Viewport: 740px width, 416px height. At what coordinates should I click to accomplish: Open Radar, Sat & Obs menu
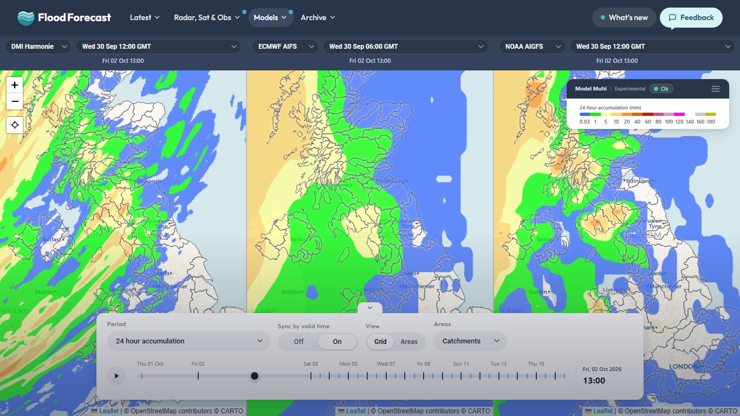click(x=206, y=17)
